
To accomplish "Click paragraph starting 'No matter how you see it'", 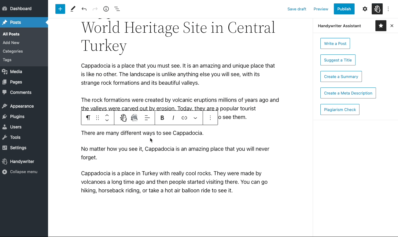I will [175, 153].
